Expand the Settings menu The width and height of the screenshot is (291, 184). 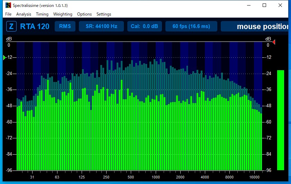pyautogui.click(x=104, y=14)
